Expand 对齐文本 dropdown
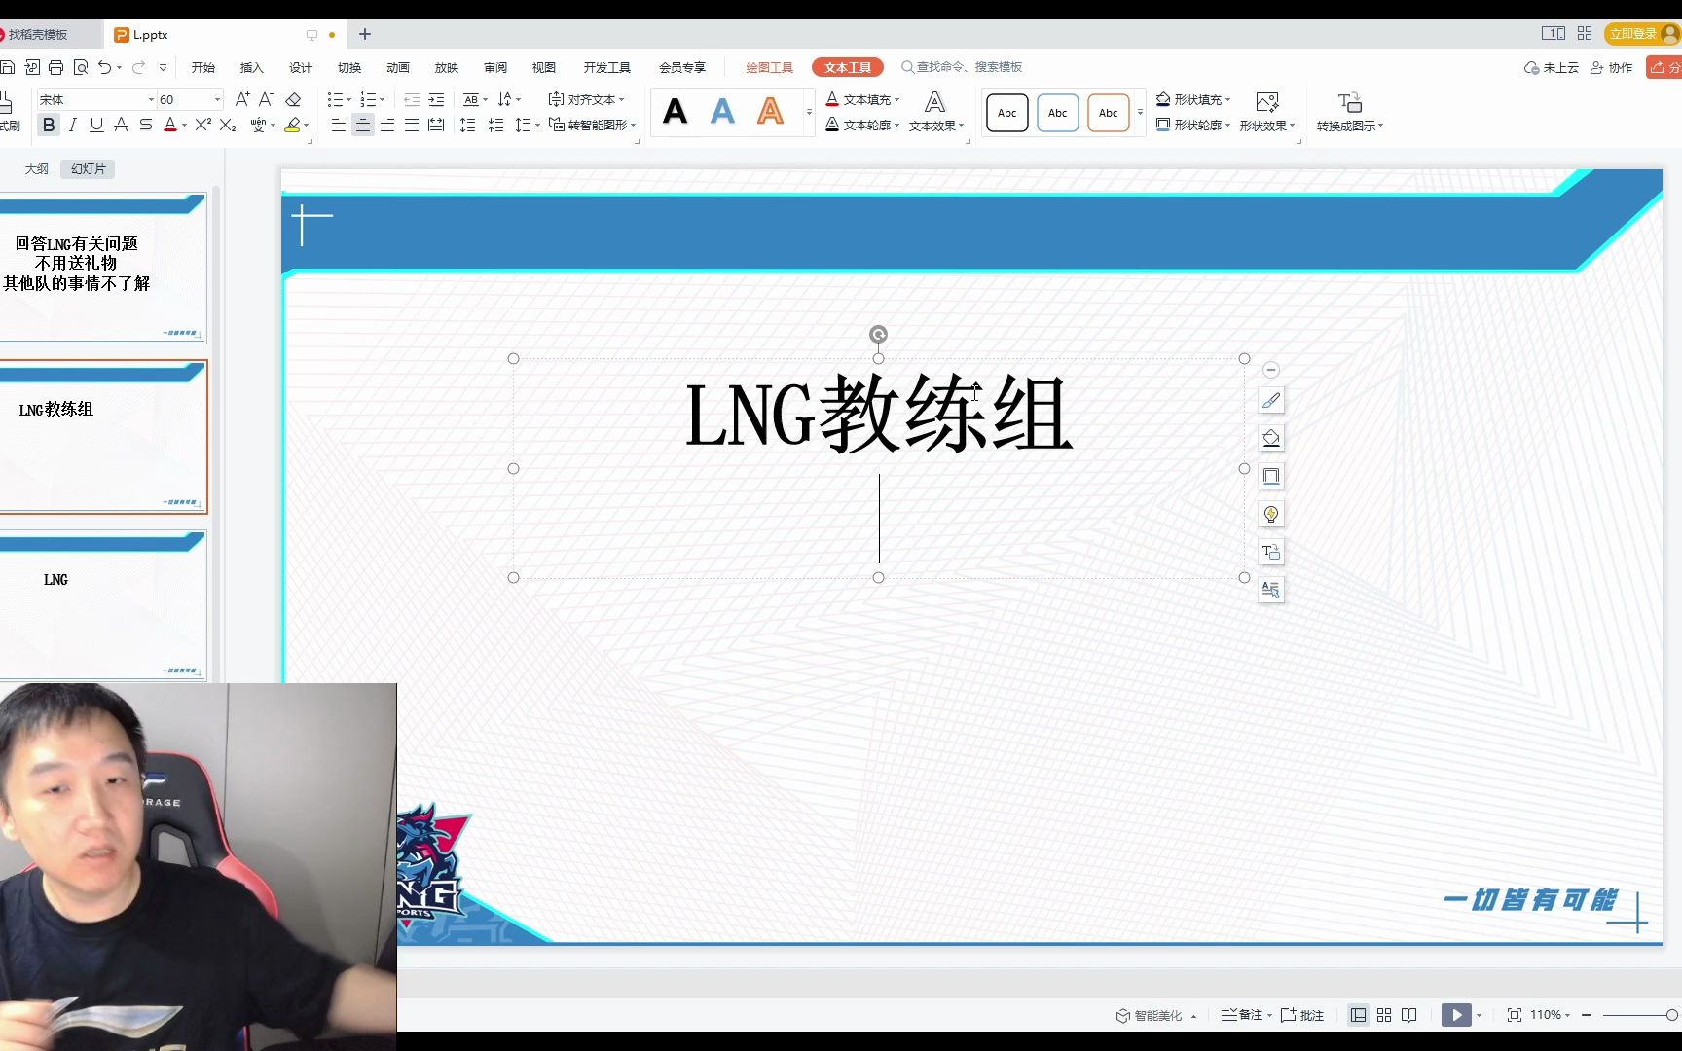This screenshot has height=1051, width=1682. point(621,99)
